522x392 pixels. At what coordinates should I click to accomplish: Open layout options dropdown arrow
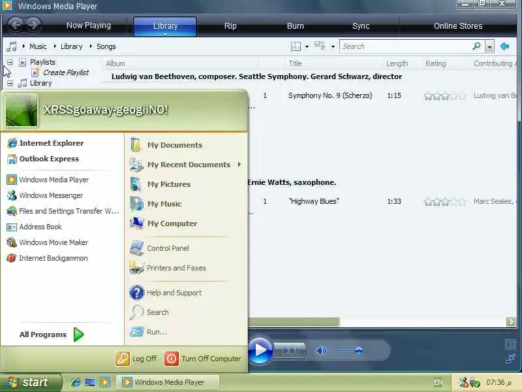(x=307, y=46)
